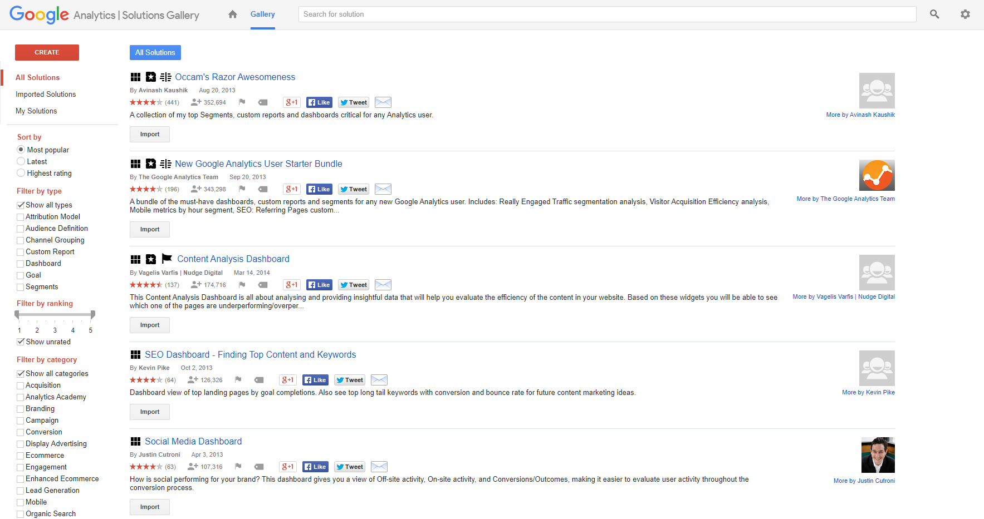Click dashboard grid icon beside Content Analysis Dashboard
Screen dimensions: 984x519
(x=135, y=259)
